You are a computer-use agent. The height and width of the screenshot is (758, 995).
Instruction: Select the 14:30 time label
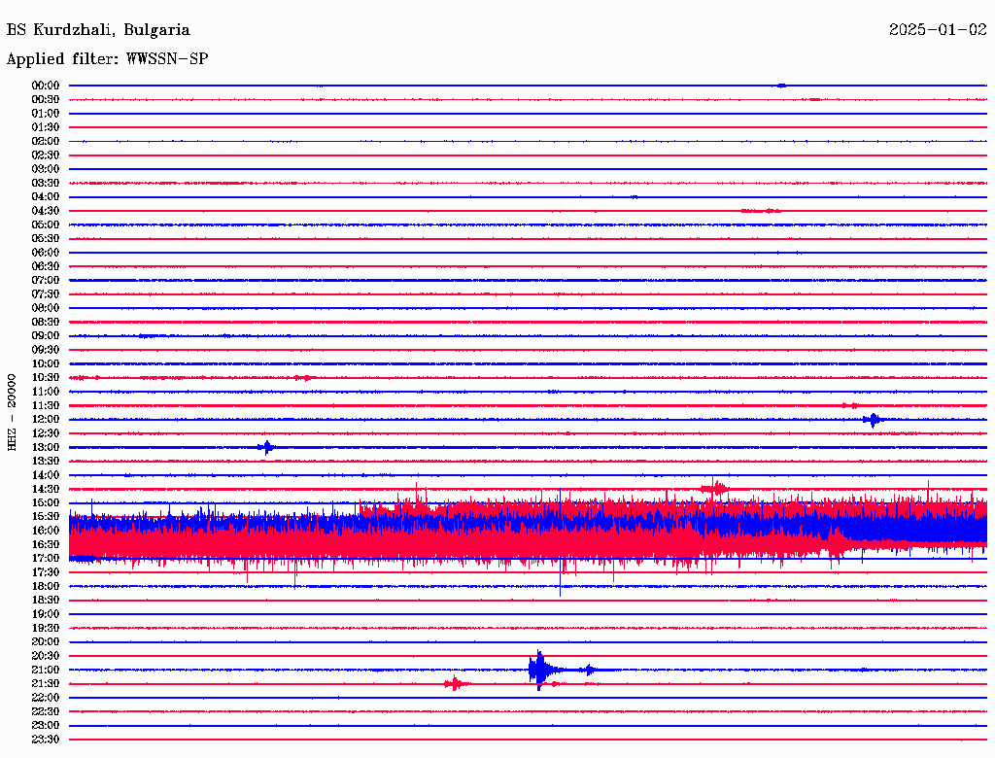click(x=46, y=489)
